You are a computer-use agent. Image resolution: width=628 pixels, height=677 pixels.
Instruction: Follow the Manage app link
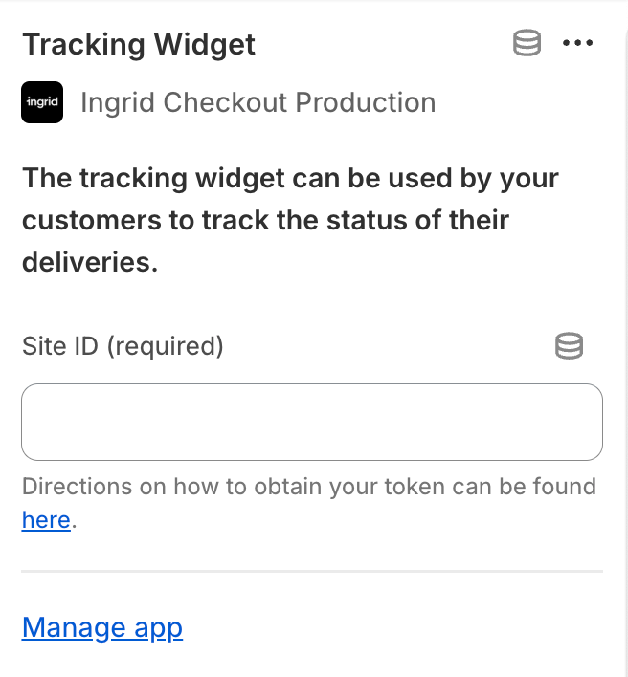(x=102, y=628)
